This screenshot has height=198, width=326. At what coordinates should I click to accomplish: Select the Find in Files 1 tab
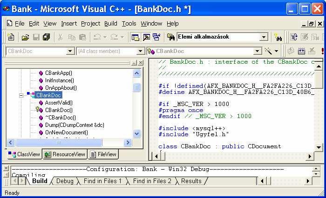pos(102,181)
